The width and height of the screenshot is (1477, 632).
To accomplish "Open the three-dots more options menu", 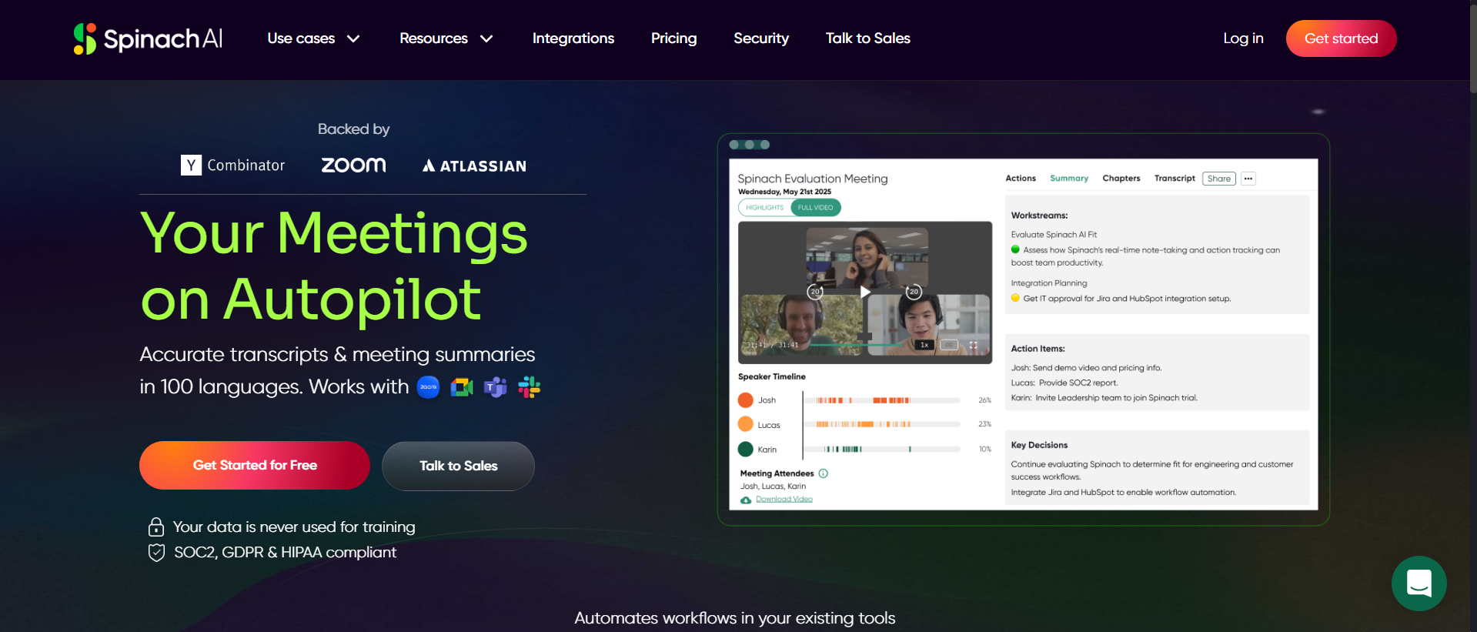I will (x=1248, y=179).
